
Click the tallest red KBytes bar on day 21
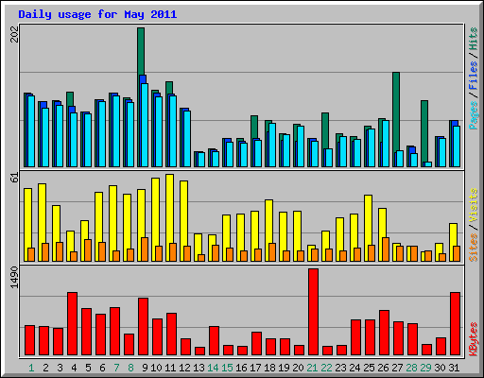tap(314, 312)
